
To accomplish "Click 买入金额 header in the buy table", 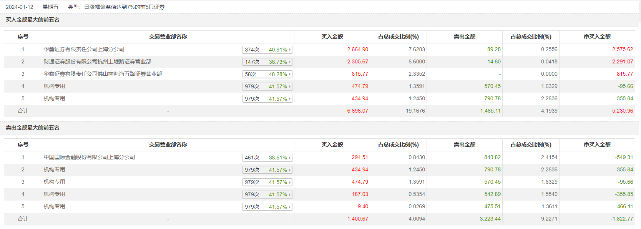I will [x=332, y=37].
